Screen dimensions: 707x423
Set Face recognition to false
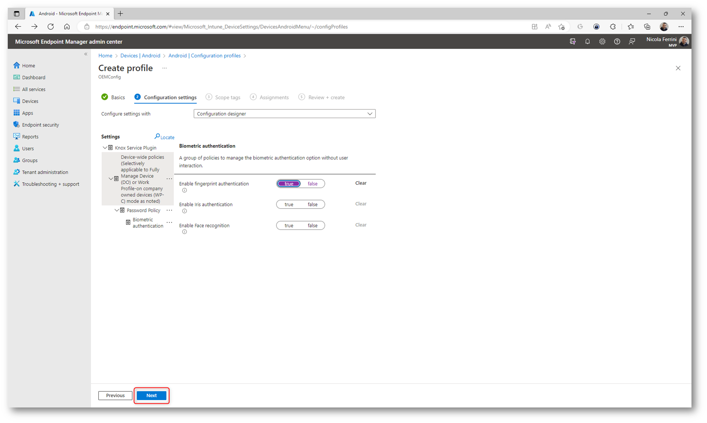[x=312, y=226]
